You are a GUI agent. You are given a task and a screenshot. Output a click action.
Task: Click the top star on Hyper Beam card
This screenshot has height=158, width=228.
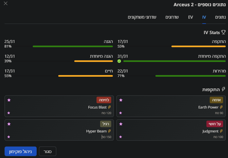coord(9,124)
